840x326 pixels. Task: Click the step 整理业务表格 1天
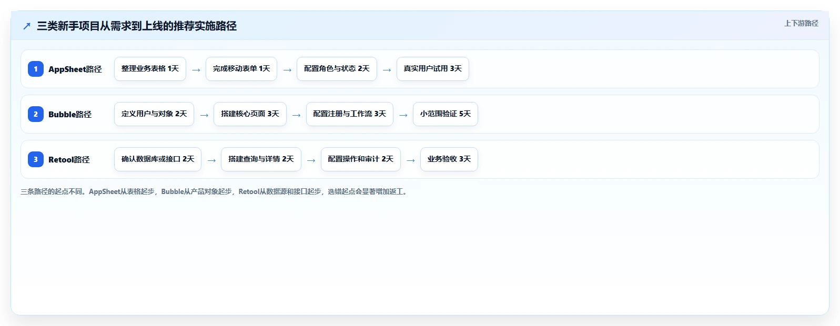click(150, 69)
